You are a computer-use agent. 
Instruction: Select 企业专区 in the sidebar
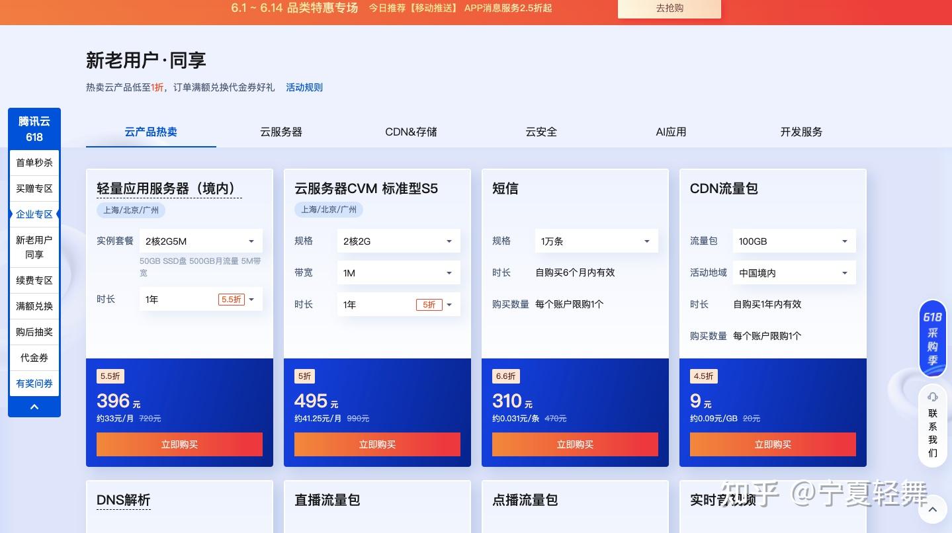[34, 214]
